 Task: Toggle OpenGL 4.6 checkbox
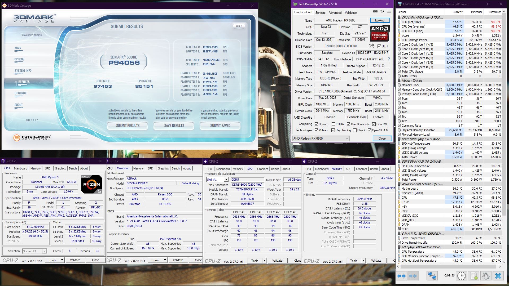pos(370,130)
